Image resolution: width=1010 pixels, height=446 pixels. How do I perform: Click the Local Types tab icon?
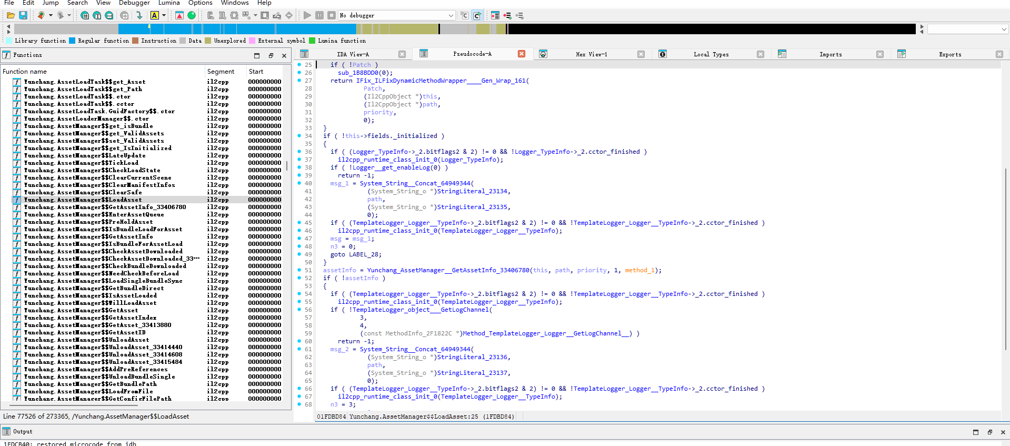pyautogui.click(x=663, y=54)
